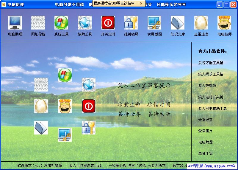Click the 挂机锁屏 label in top toolbar
Viewport: 238px width, 170px height.
coord(131,34)
